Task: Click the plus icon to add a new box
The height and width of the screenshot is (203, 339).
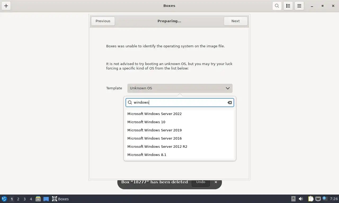Action: pyautogui.click(x=6, y=6)
